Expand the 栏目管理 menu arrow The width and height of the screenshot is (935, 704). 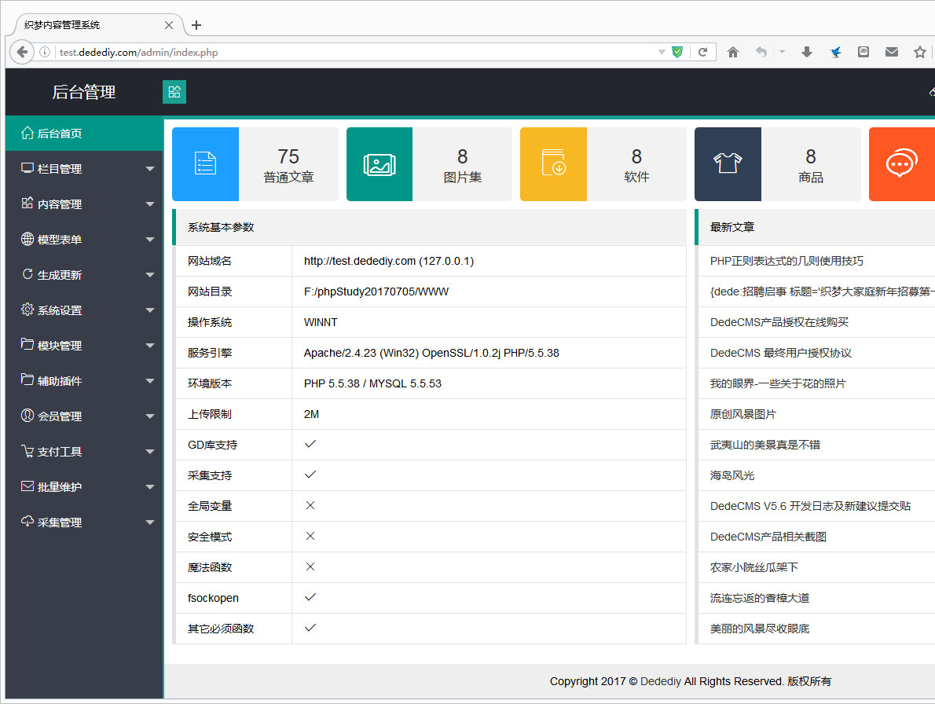coord(149,169)
